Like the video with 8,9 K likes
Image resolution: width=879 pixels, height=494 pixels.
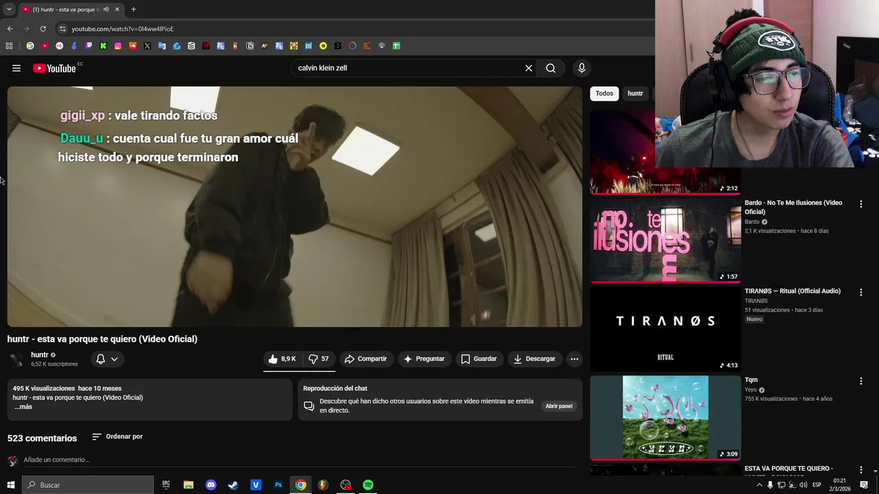[282, 359]
